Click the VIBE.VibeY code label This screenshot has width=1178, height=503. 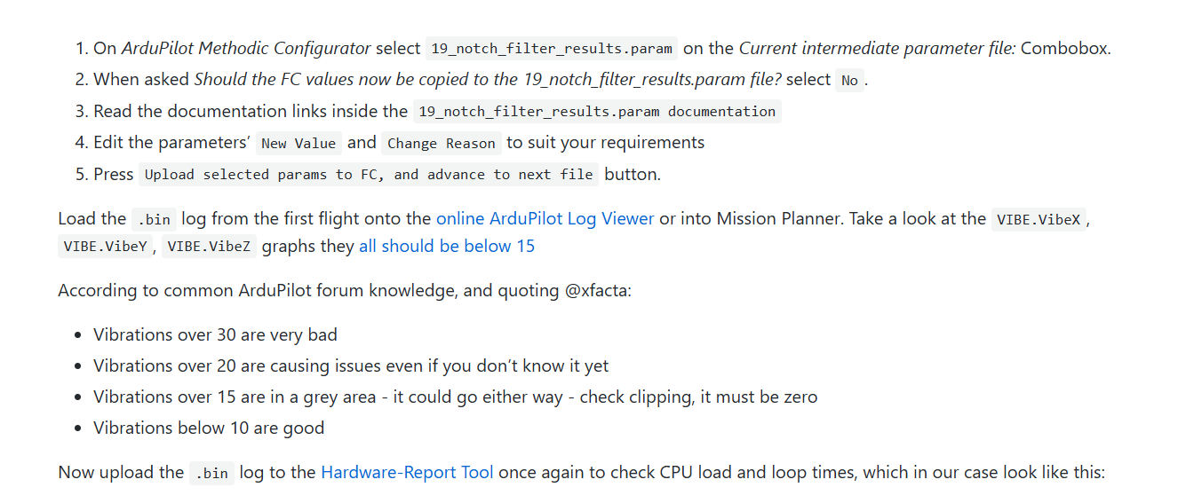tap(103, 247)
